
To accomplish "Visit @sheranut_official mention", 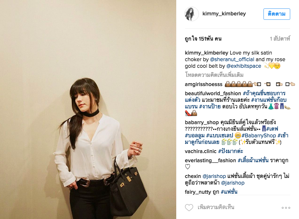I will pyautogui.click(x=232, y=59).
